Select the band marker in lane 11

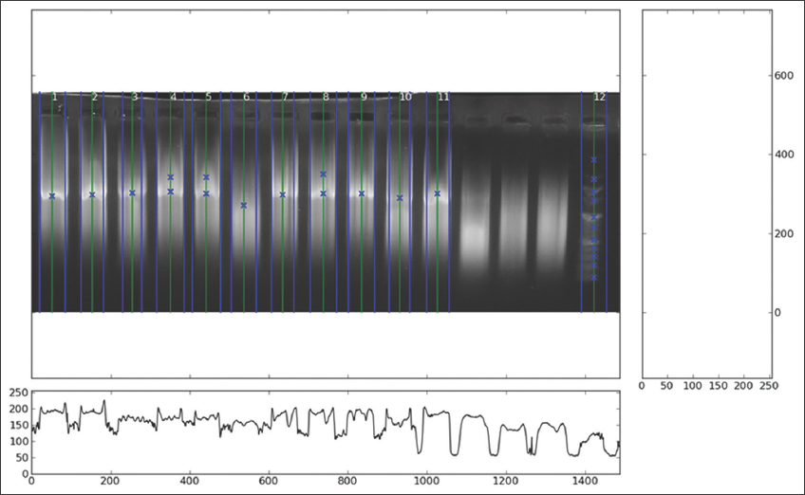pyautogui.click(x=438, y=193)
